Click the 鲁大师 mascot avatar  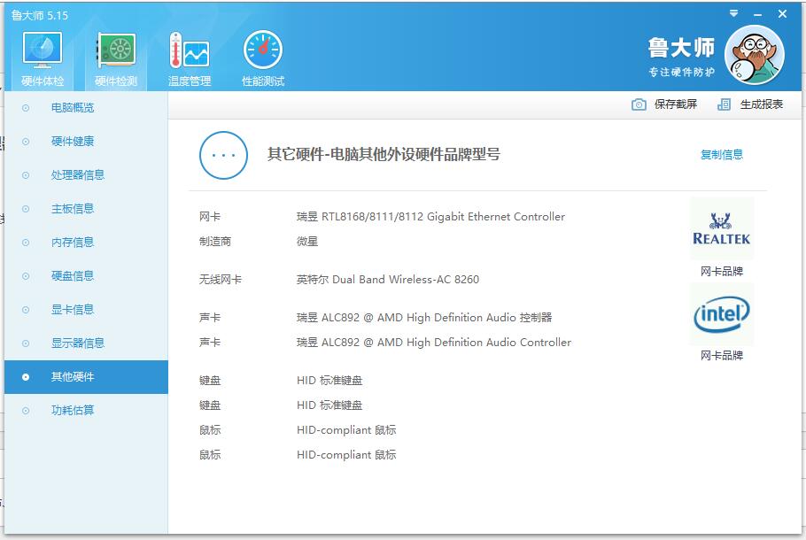point(754,55)
